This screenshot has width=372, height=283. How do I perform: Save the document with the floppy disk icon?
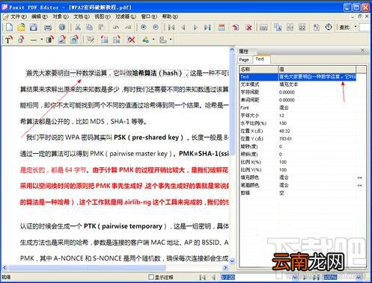click(x=34, y=27)
